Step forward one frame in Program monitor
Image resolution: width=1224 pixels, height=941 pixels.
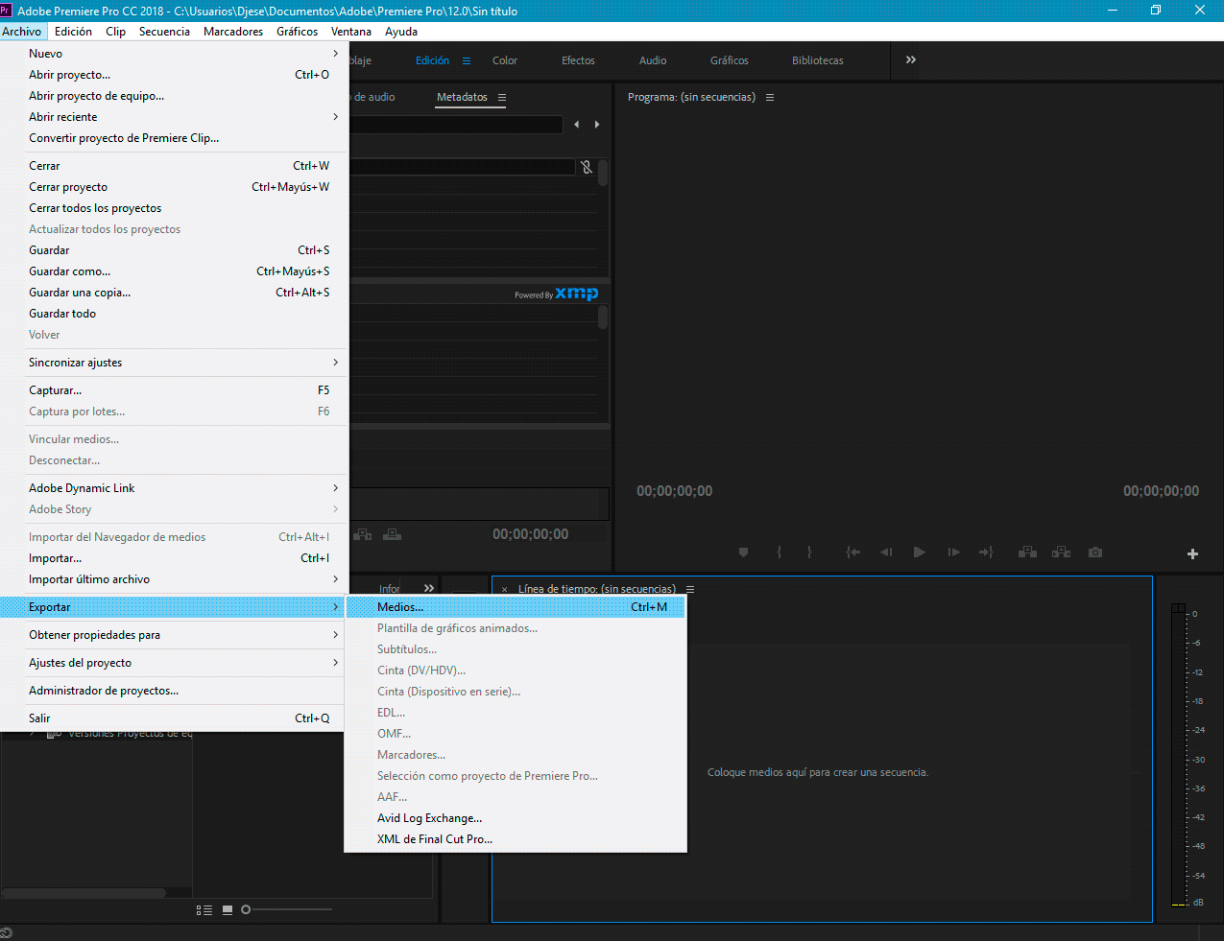(953, 553)
